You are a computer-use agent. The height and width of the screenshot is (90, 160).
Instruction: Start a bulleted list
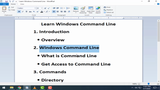(61, 8)
